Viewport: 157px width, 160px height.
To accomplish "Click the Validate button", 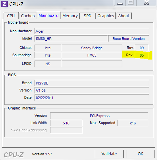I will tap(109, 154).
